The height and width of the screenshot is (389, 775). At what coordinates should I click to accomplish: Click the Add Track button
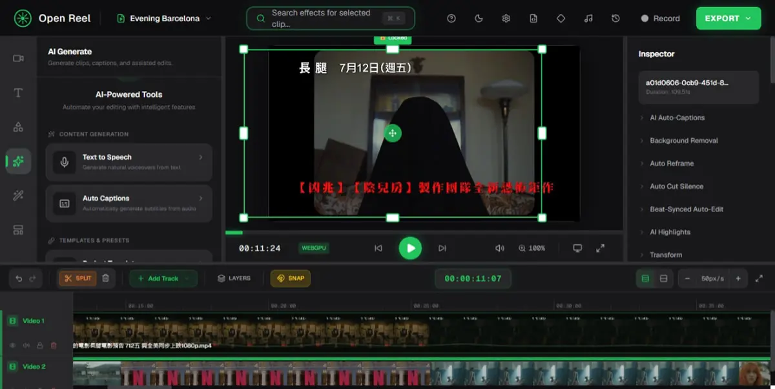click(163, 279)
